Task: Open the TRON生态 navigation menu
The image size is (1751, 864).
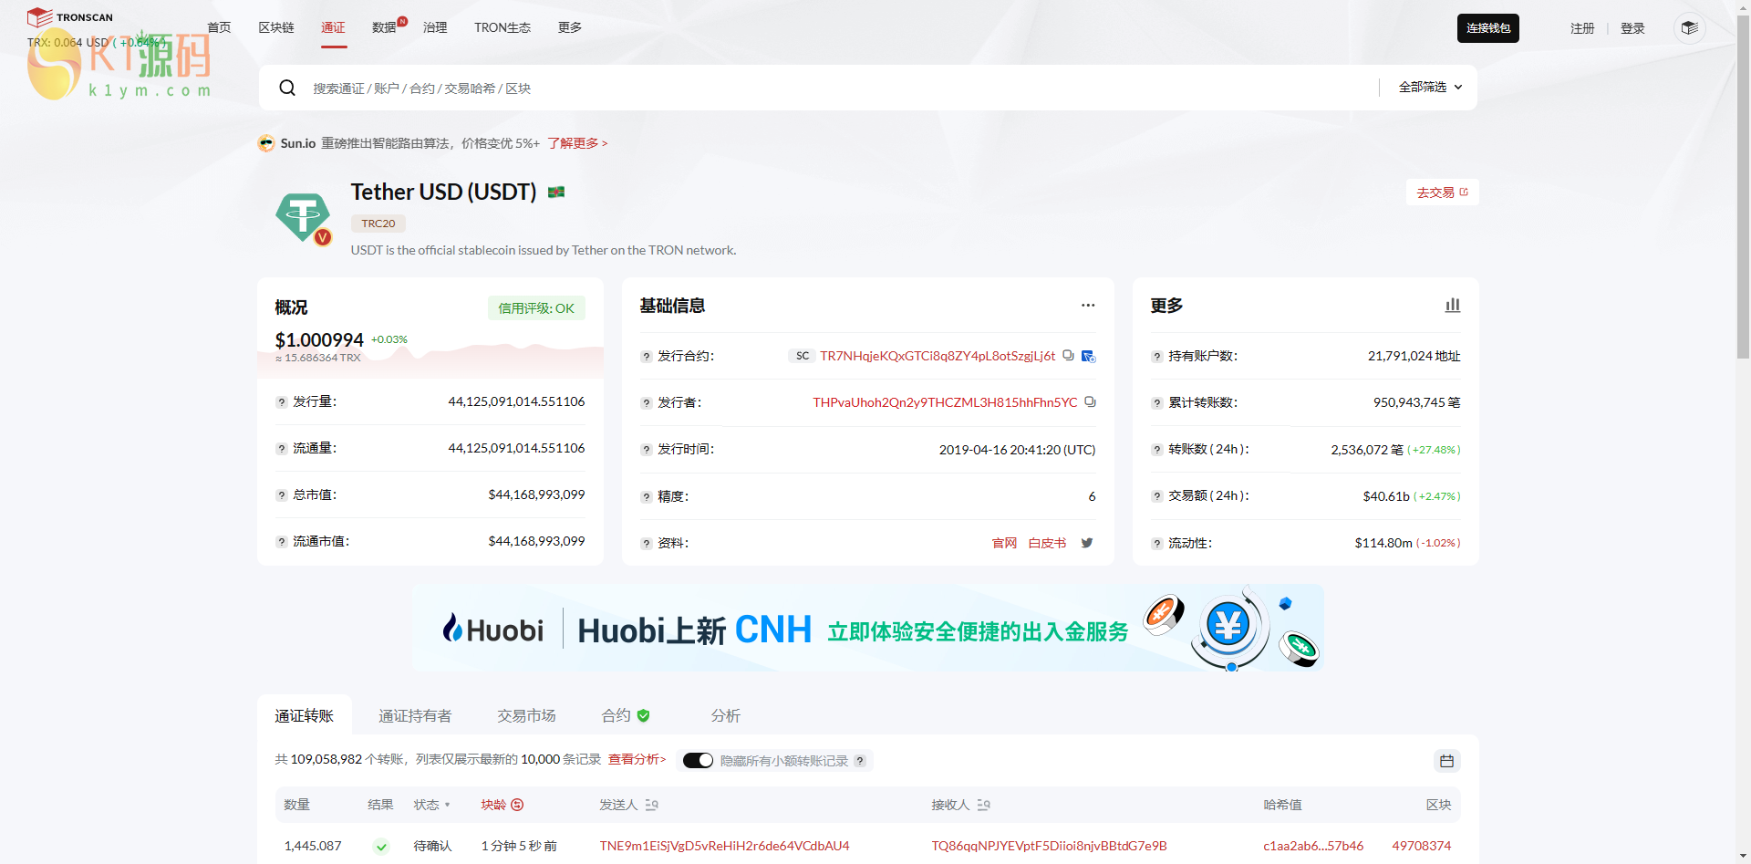Action: 503,27
